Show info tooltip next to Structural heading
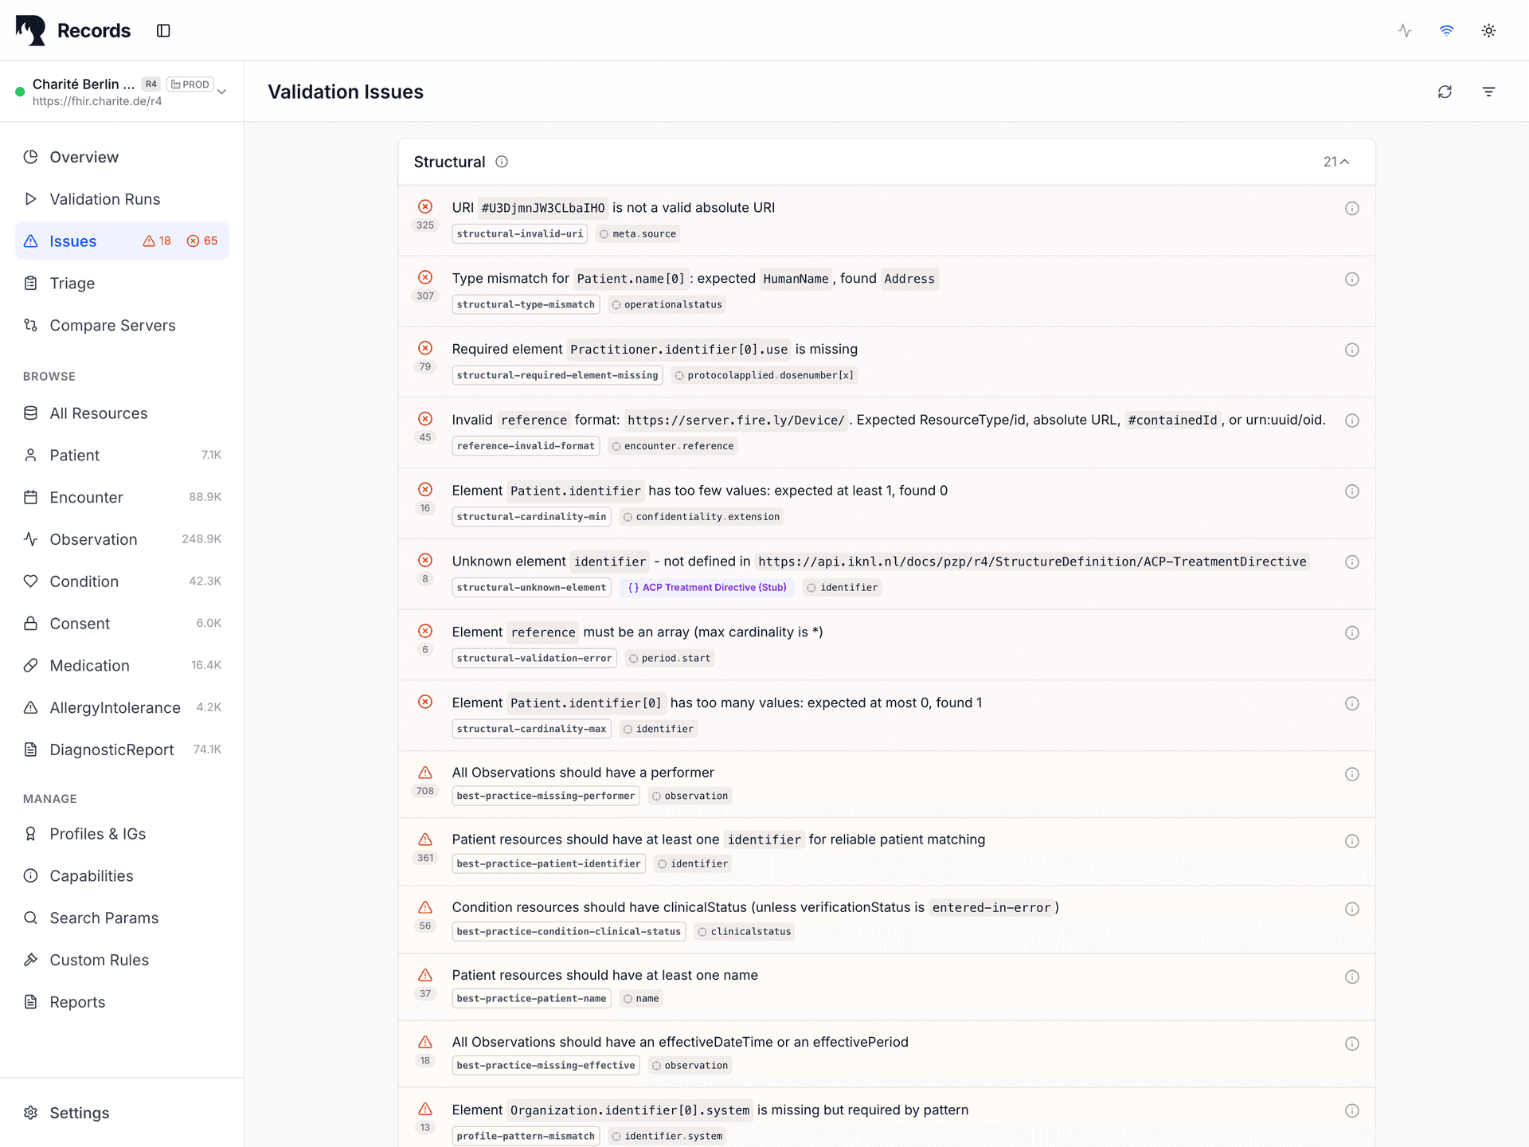Screen dimensions: 1529x1147 pos(502,162)
